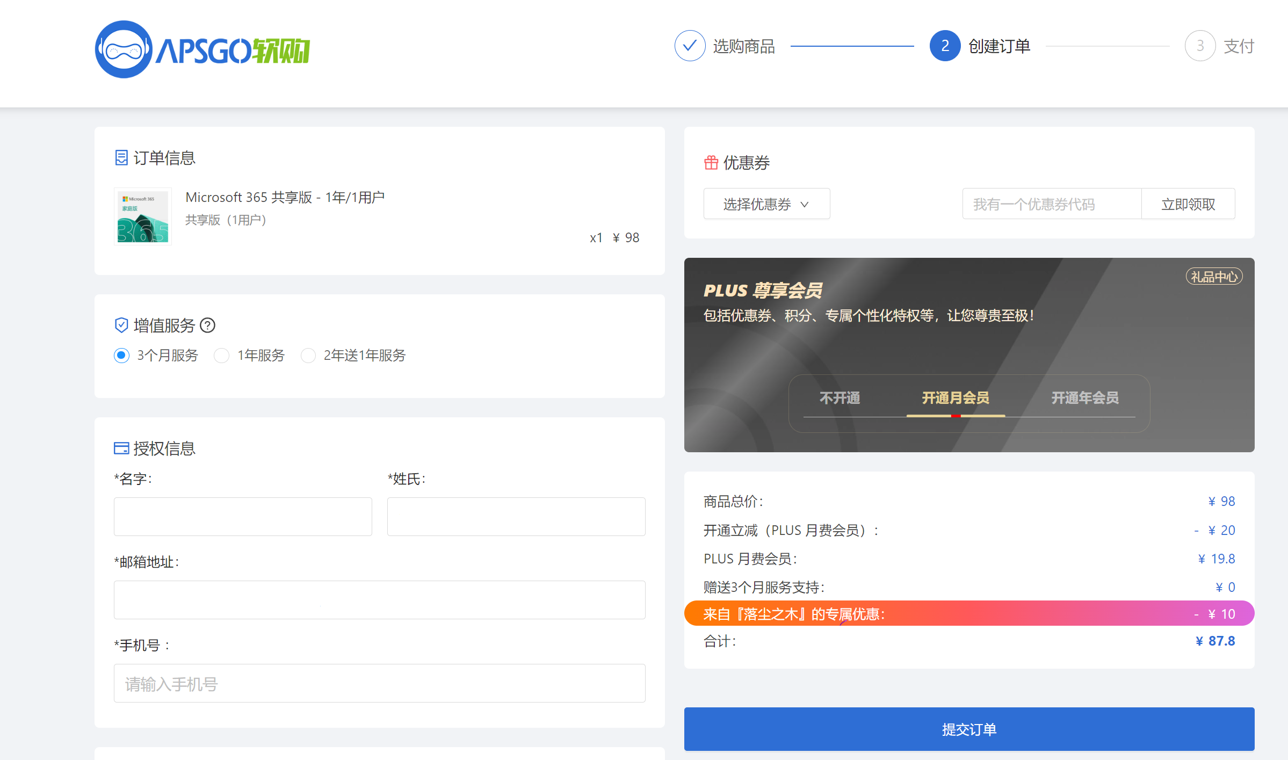Click the 创建订单 step label

999,46
